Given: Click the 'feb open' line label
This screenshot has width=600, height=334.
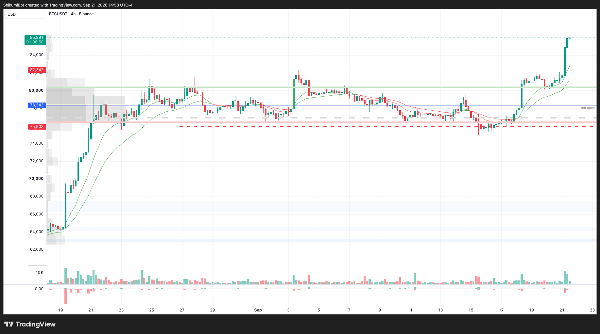Looking at the screenshot, I should [x=588, y=108].
